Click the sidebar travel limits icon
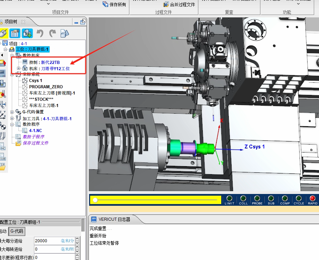The image size is (319, 260). 3,104
